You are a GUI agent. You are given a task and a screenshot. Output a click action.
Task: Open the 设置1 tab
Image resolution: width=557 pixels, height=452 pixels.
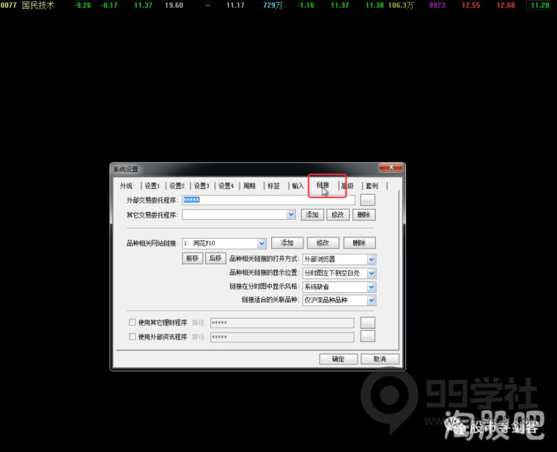tap(152, 185)
